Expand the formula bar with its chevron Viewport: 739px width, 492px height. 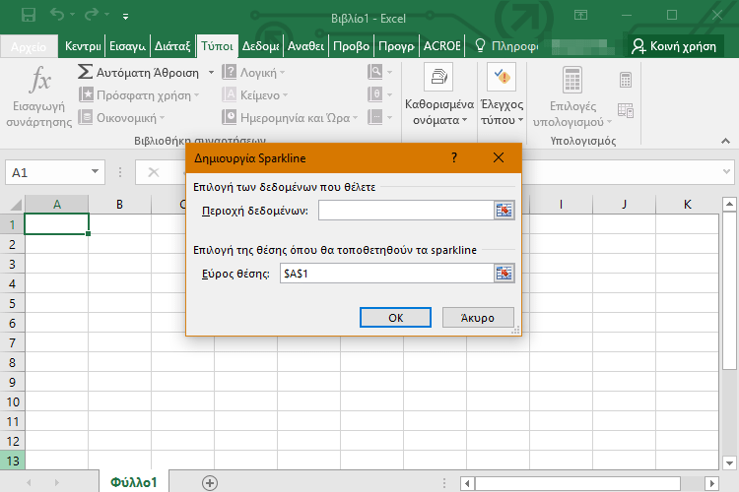point(726,171)
